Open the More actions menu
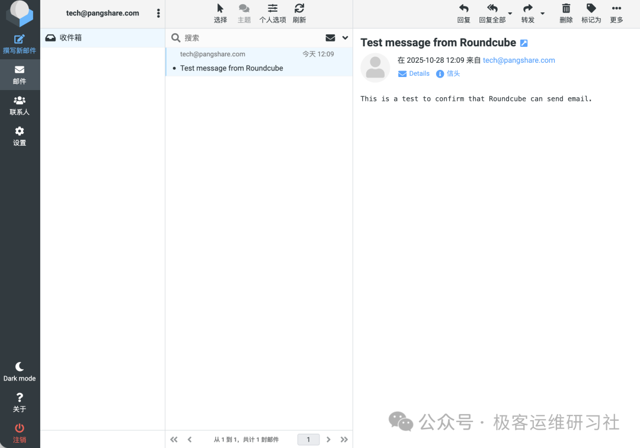The height and width of the screenshot is (448, 640). [x=616, y=8]
